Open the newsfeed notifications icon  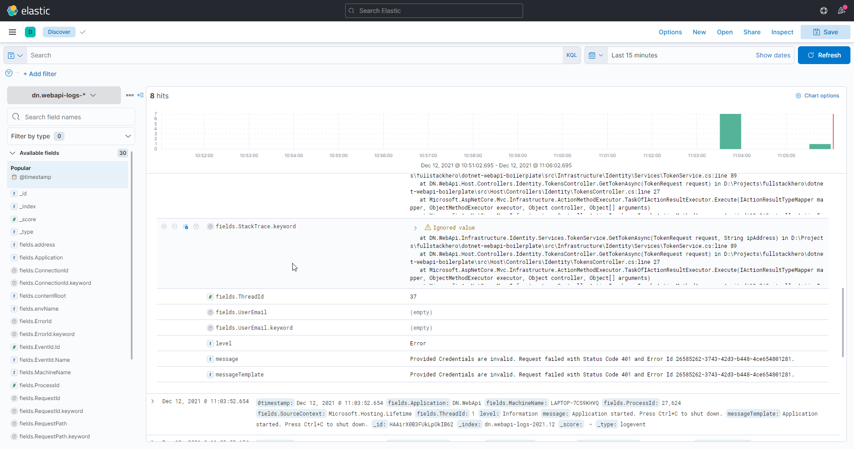coord(842,10)
